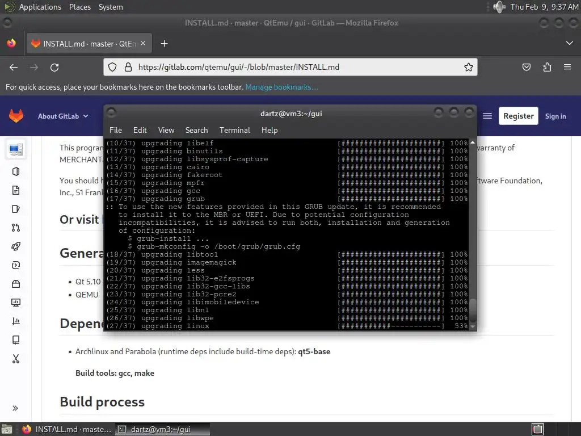Open the QtEmu project avatar in sidebar
581x436 pixels.
pos(15,149)
